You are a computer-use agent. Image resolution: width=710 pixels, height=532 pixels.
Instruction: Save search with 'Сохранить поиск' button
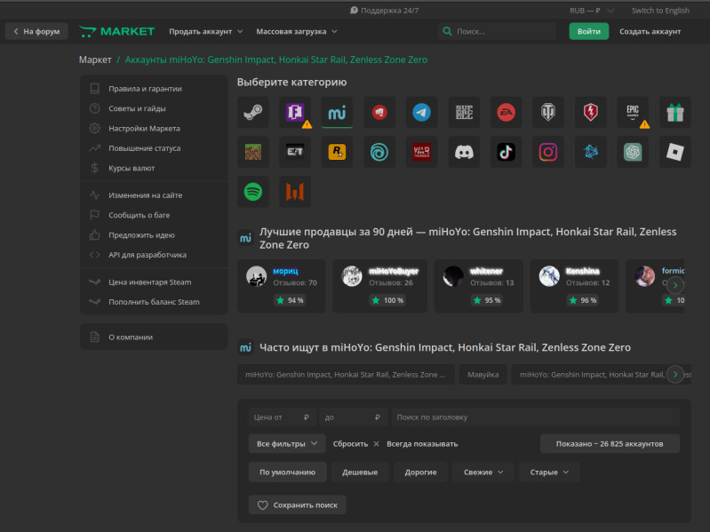(298, 504)
